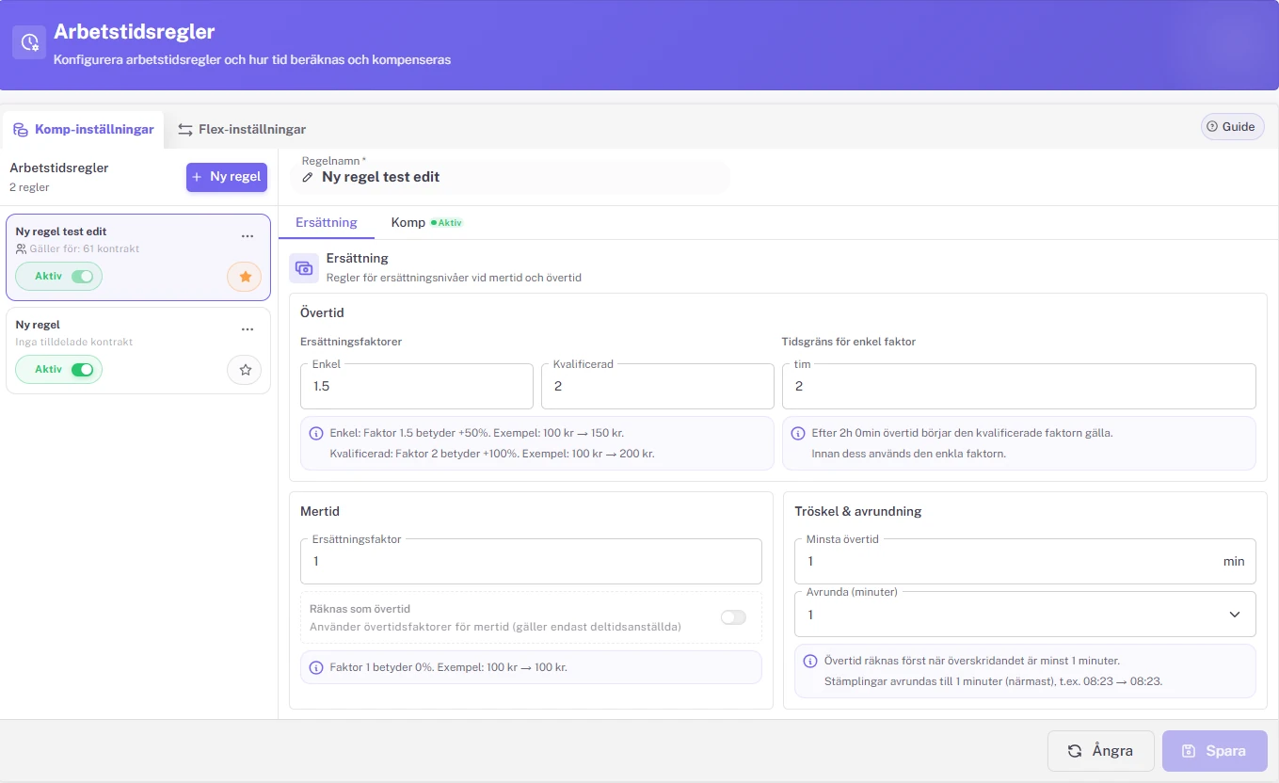Open the Guide button
Image resolution: width=1279 pixels, height=783 pixels.
(x=1232, y=127)
